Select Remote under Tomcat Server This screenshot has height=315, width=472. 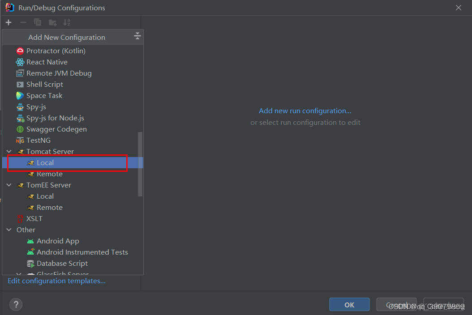73,174
